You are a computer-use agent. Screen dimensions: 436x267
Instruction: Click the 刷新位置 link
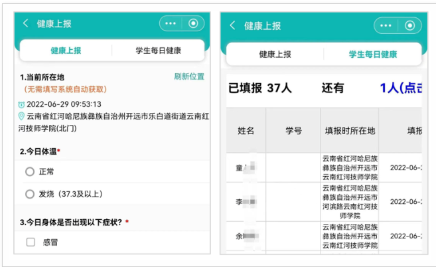click(x=189, y=76)
